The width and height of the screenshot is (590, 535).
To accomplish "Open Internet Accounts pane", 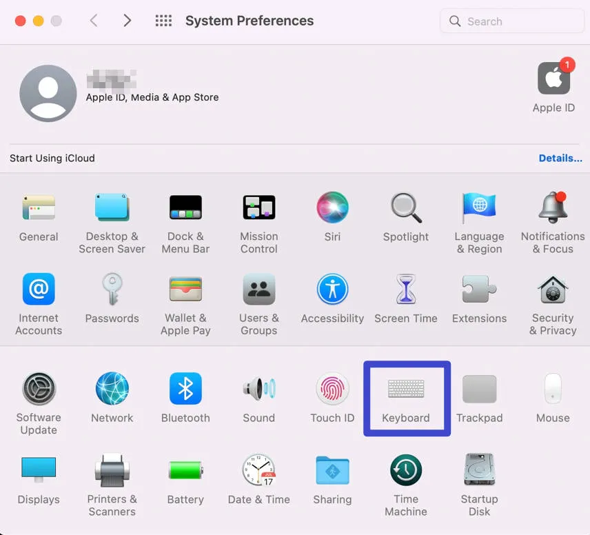I will click(39, 304).
